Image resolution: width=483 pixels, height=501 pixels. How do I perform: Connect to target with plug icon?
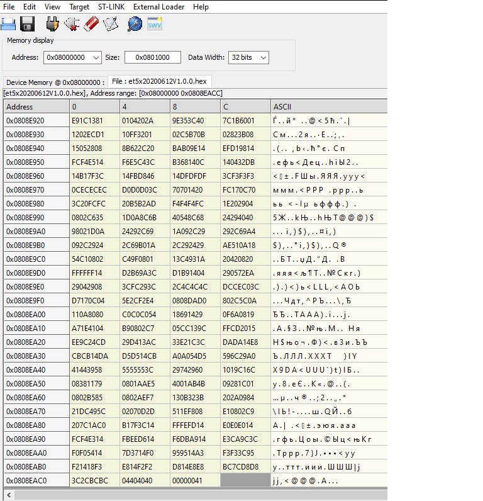[x=52, y=25]
